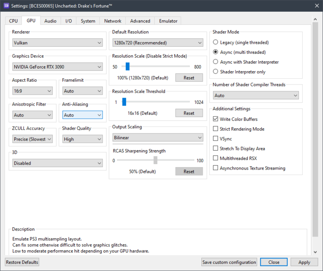Click the RCAS Sharpening Strength slider handle
Image resolution: width=323 pixels, height=271 pixels.
point(155,160)
